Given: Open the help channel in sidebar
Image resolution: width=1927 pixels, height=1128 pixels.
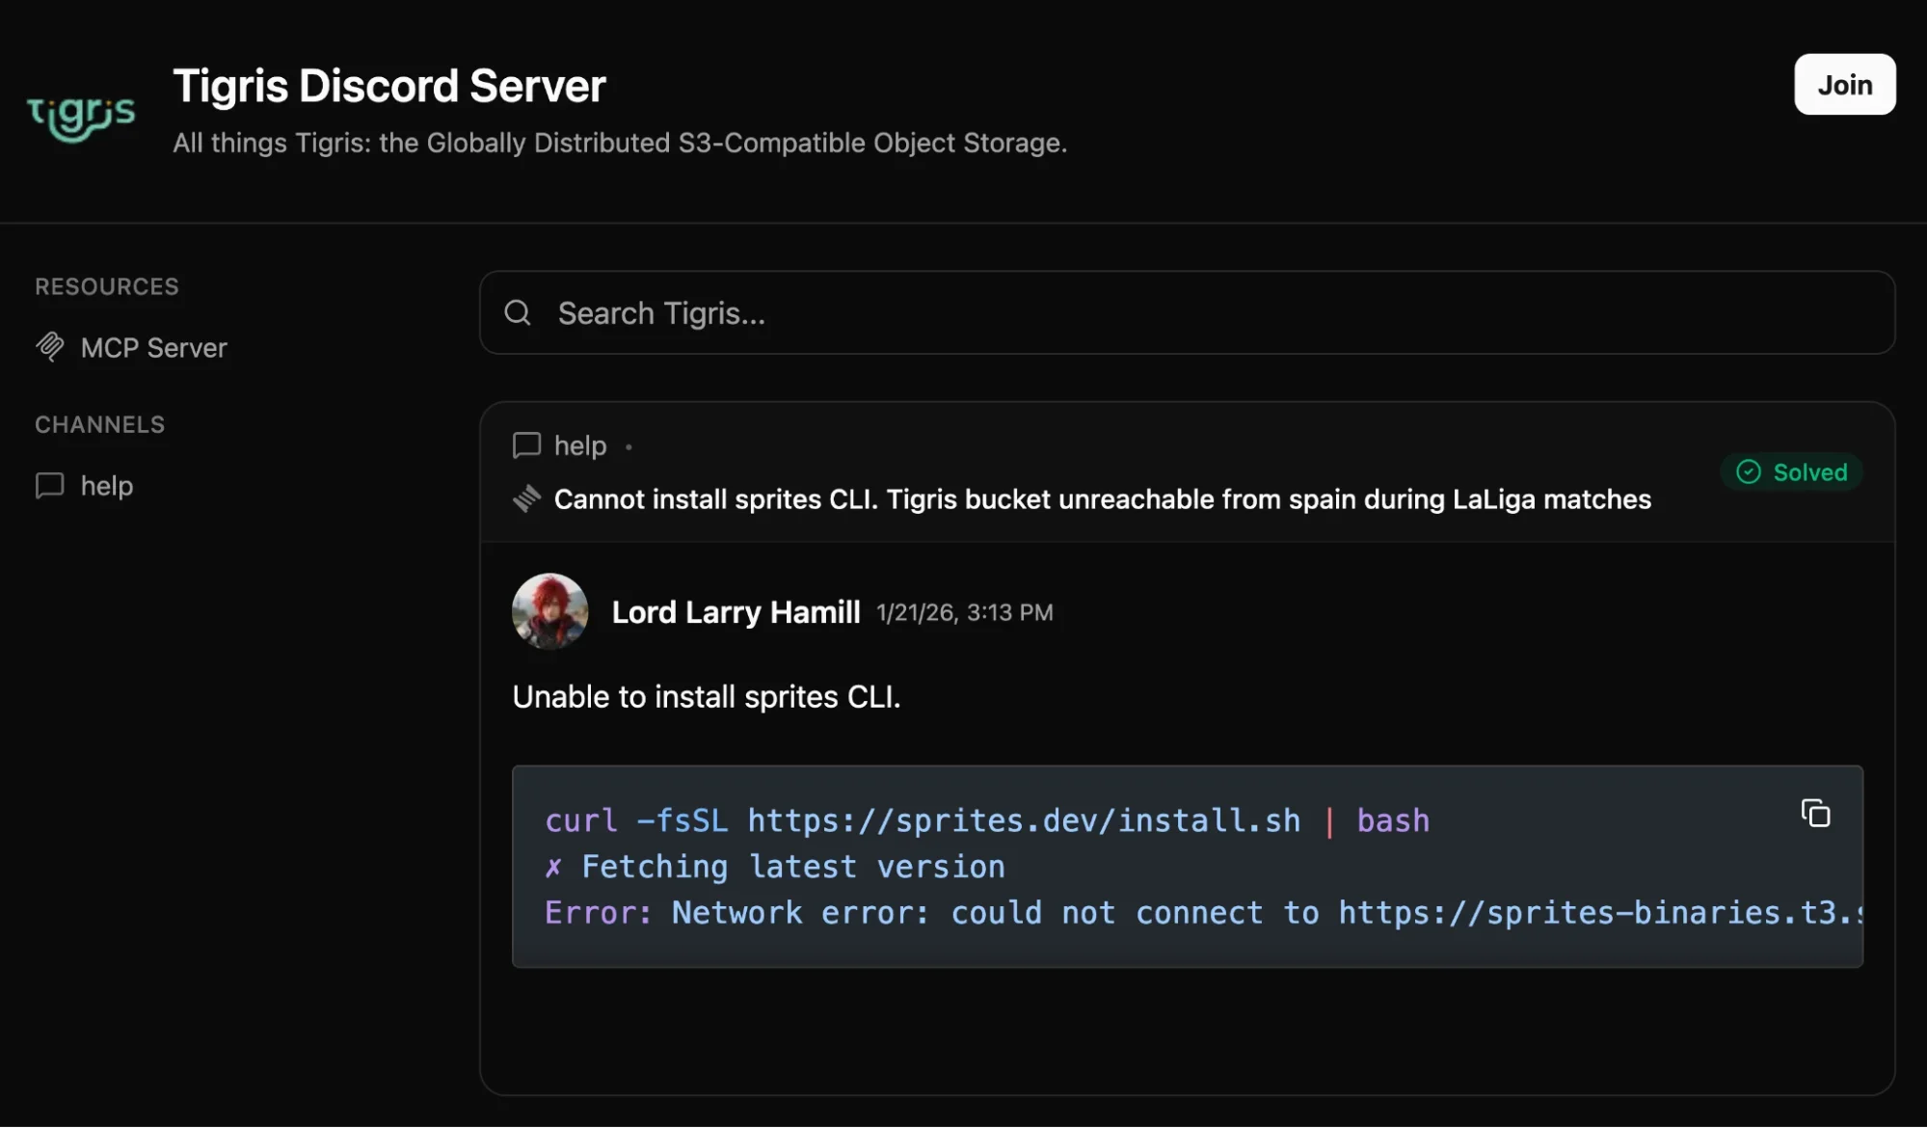Looking at the screenshot, I should (x=106, y=485).
